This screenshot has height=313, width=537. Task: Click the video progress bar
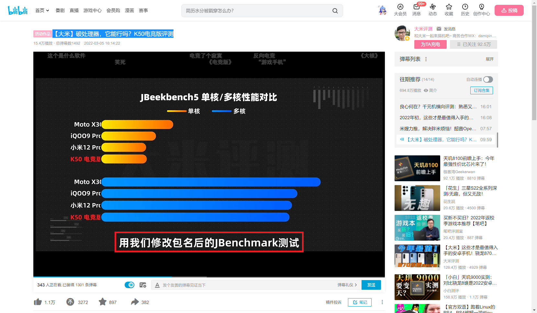(209, 277)
